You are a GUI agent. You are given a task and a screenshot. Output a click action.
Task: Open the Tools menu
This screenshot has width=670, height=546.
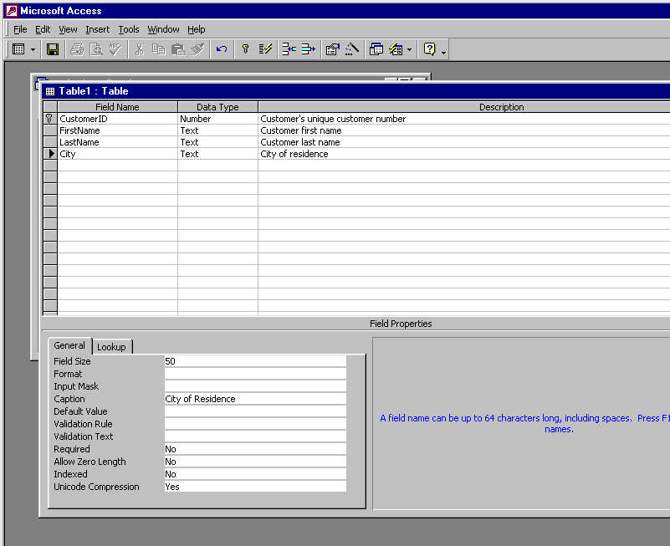129,29
